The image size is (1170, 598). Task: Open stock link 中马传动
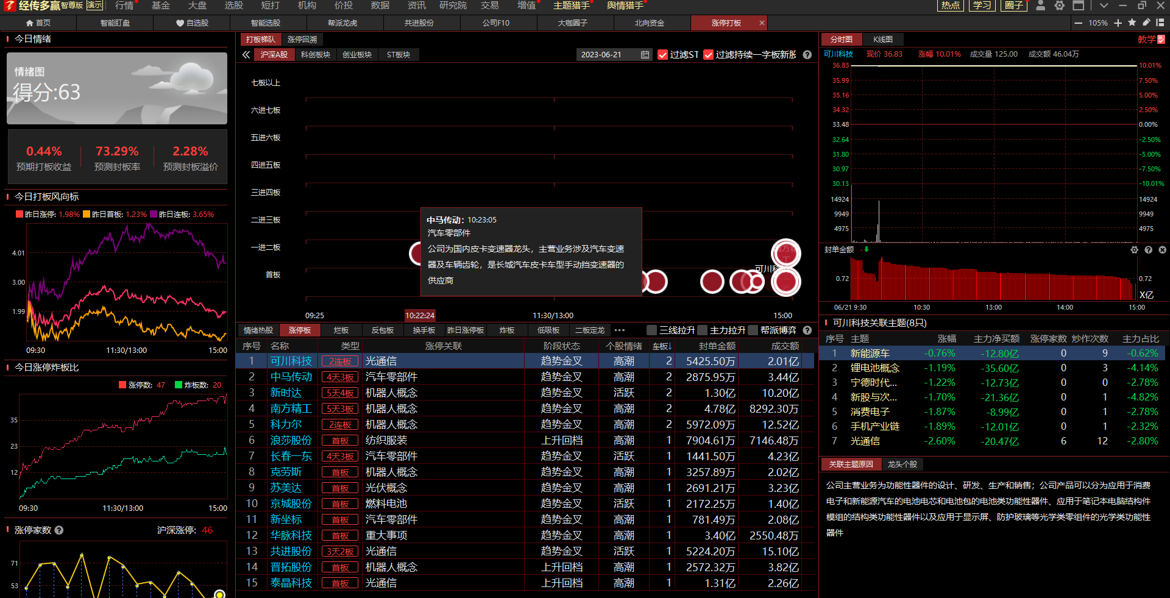[291, 377]
